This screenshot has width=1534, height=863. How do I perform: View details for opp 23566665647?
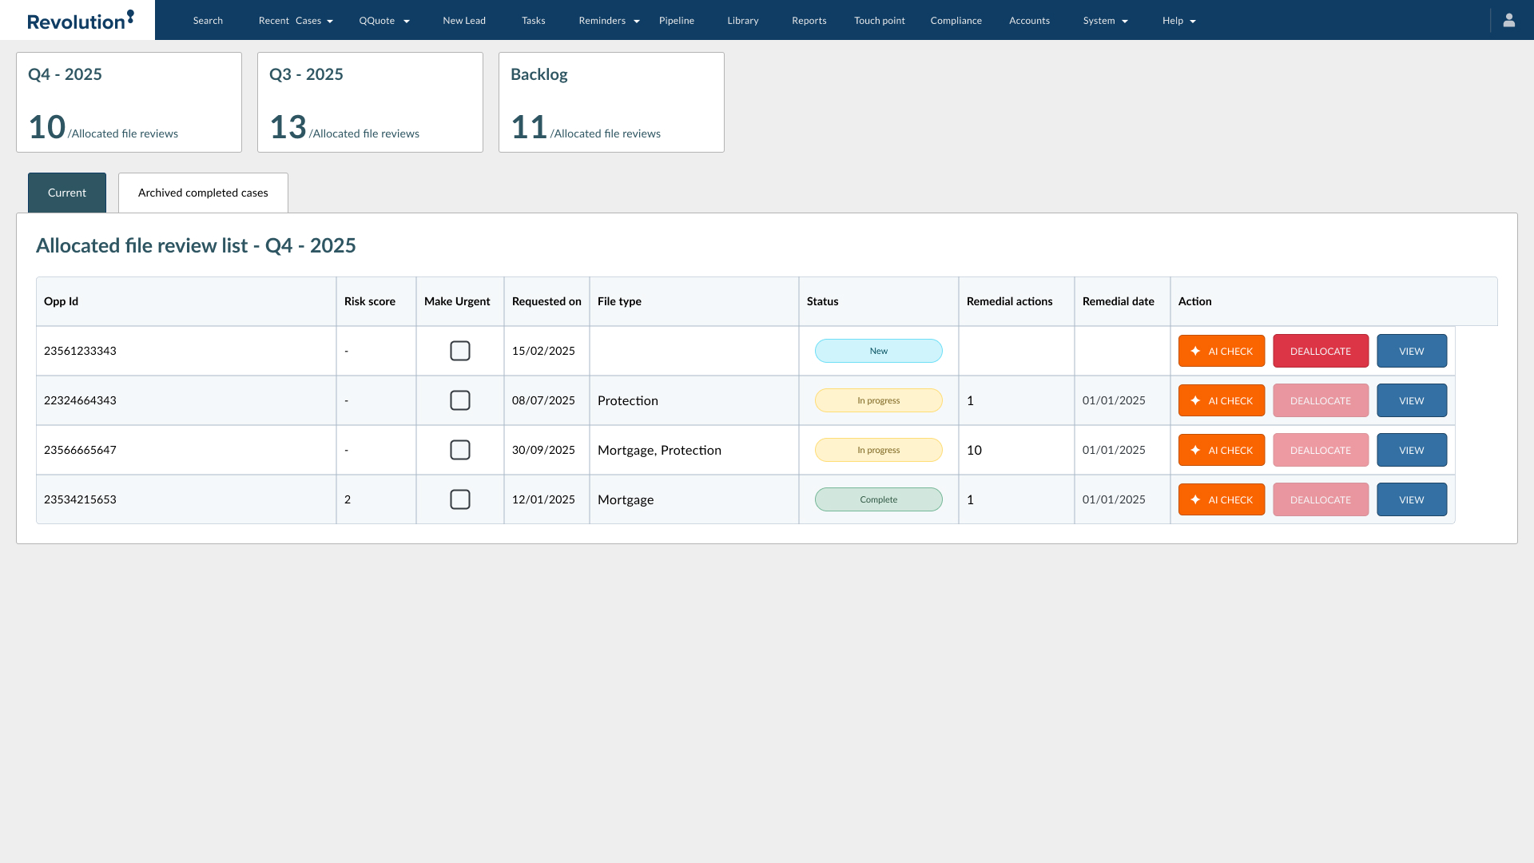(1411, 450)
